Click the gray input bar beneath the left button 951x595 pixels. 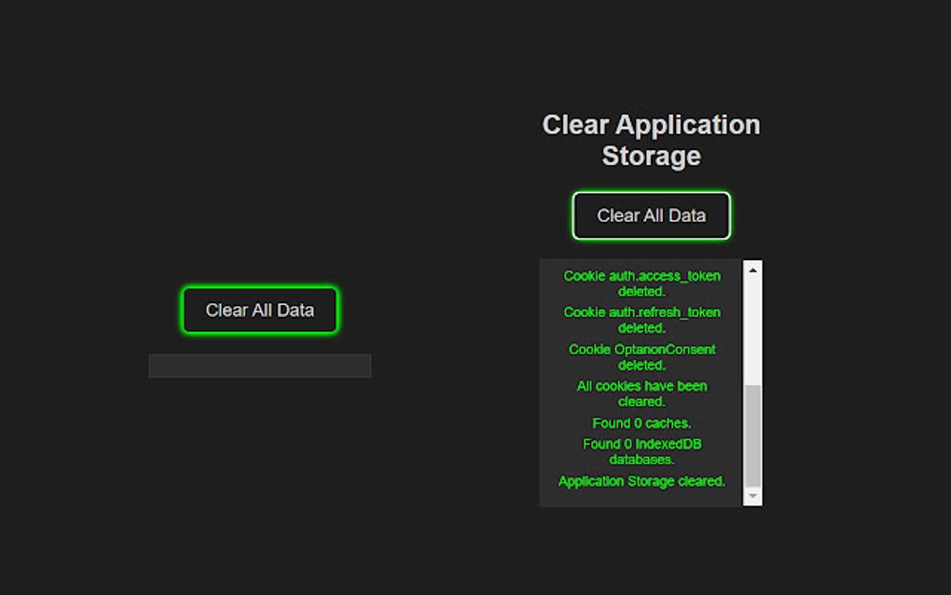tap(260, 366)
